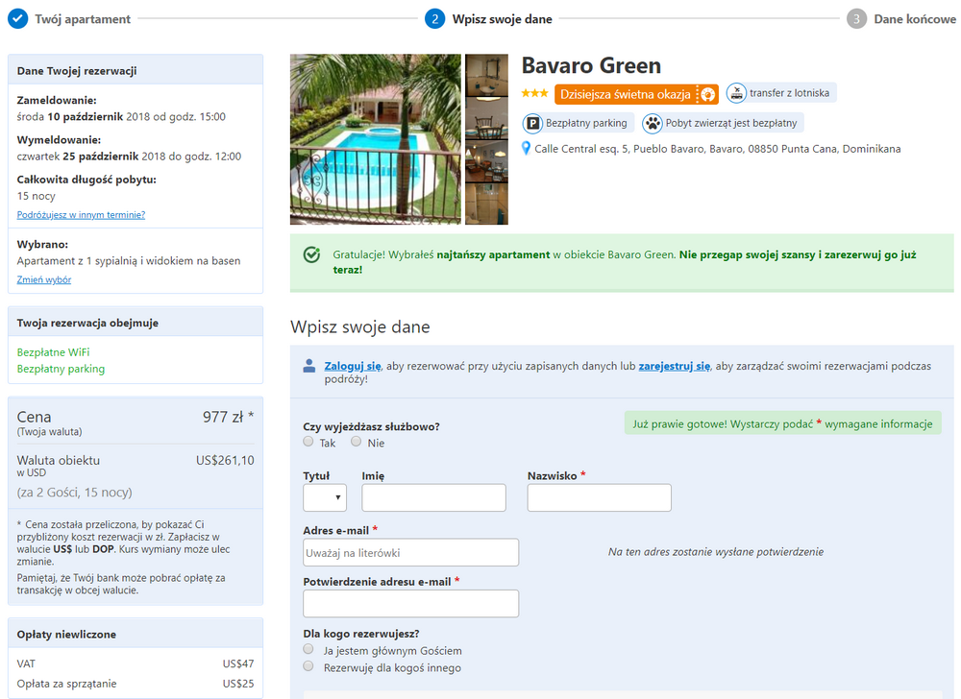Open the living room thumbnail
Image resolution: width=961 pixels, height=699 pixels.
click(x=486, y=161)
